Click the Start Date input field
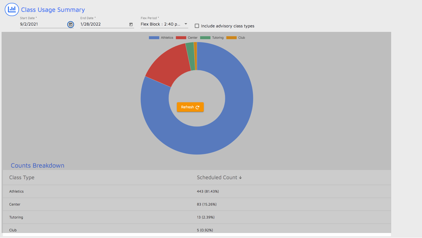Image resolution: width=422 pixels, height=238 pixels. (42, 24)
